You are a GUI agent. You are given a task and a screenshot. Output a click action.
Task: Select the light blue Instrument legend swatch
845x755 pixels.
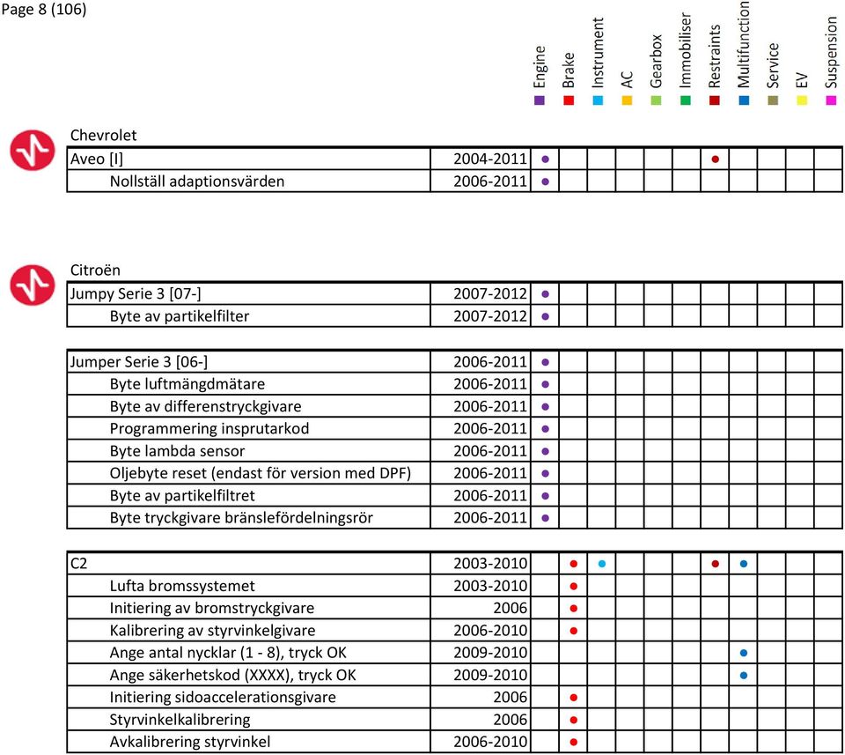coord(598,100)
